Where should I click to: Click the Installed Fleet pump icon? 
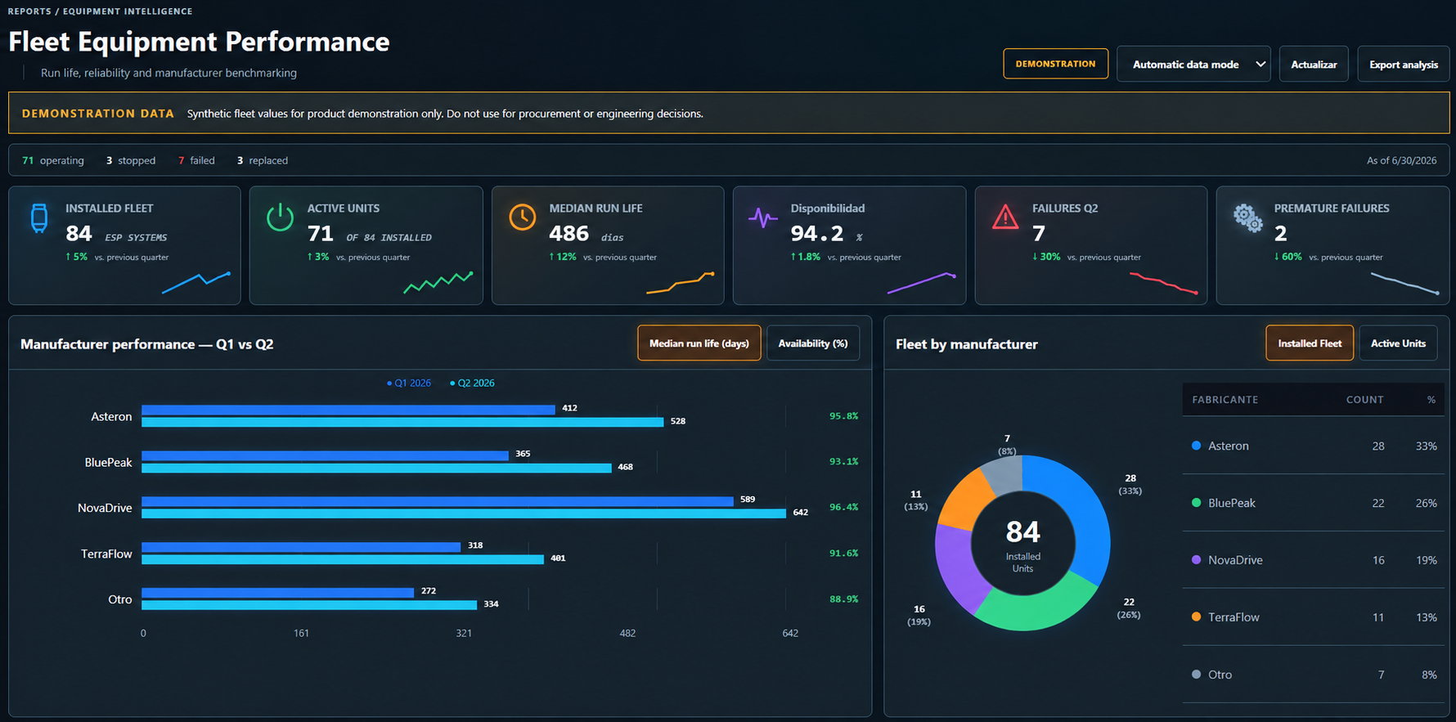39,218
